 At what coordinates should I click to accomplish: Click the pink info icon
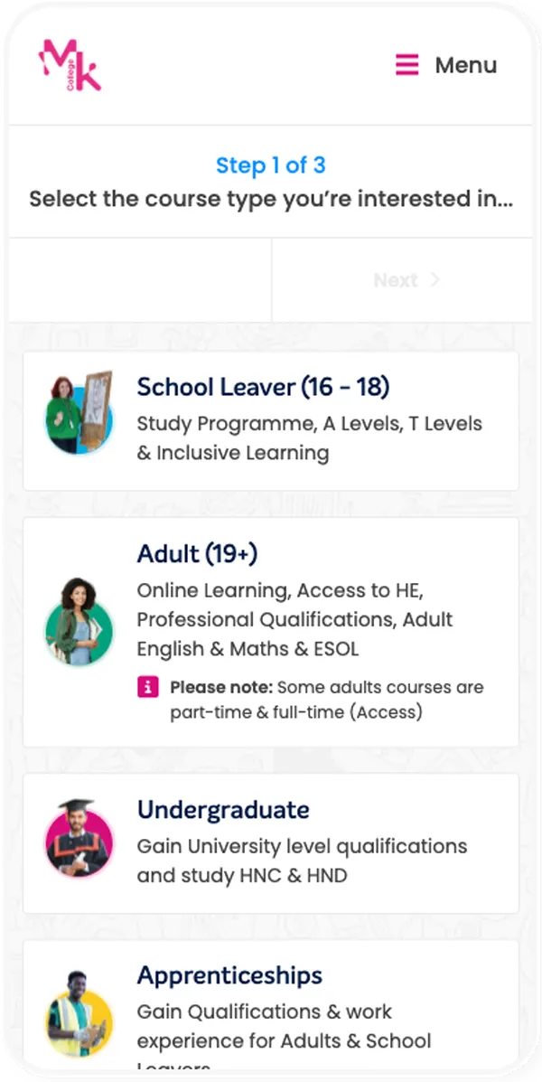(x=148, y=687)
